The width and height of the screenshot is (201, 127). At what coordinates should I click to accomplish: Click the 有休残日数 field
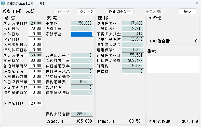coord(35,103)
